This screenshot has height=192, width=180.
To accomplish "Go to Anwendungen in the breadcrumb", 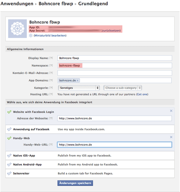I will [x=17, y=4].
